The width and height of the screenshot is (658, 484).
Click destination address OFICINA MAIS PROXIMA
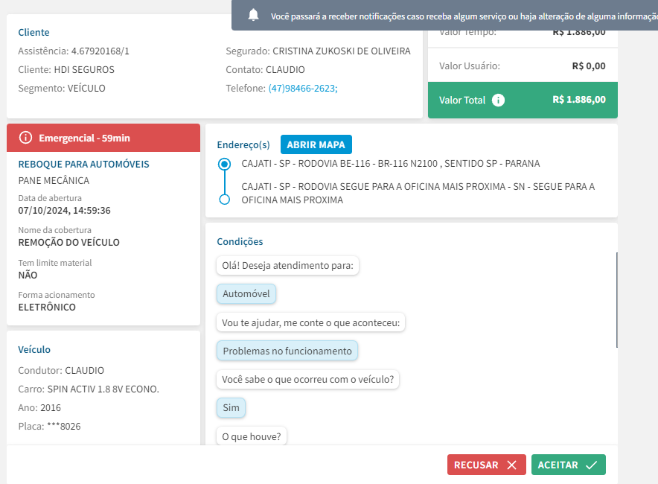pyautogui.click(x=418, y=193)
